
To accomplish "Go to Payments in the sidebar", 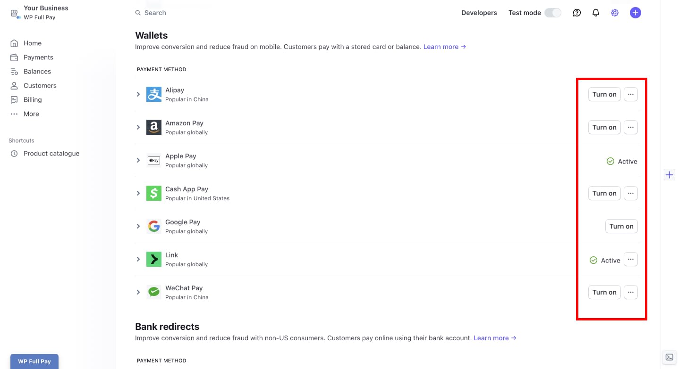I will [38, 57].
